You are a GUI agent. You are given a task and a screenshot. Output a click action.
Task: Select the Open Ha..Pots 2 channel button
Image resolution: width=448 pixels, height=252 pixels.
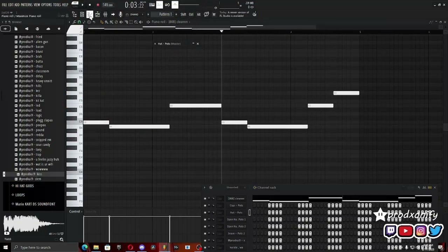point(236,226)
